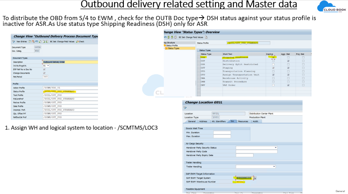This screenshot has height=194, width=348.
Task: Click the Check lock icon in the Document Type toolbar
Action: click(x=77, y=42)
